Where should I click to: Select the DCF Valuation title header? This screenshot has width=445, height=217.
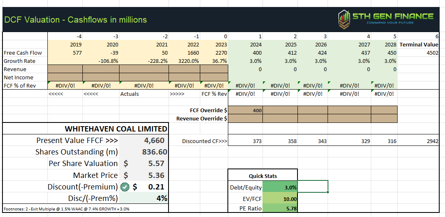(x=75, y=19)
